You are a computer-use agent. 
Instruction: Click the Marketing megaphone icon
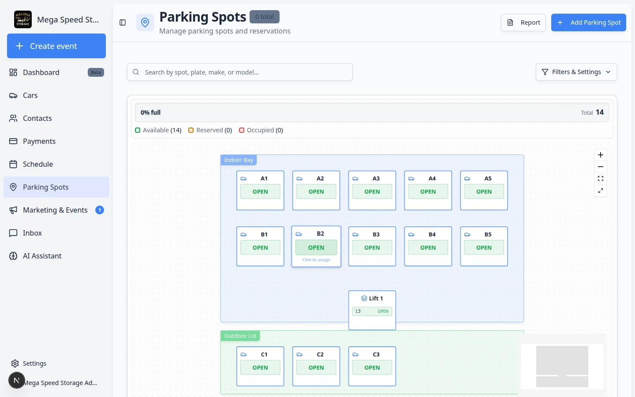[x=13, y=210]
